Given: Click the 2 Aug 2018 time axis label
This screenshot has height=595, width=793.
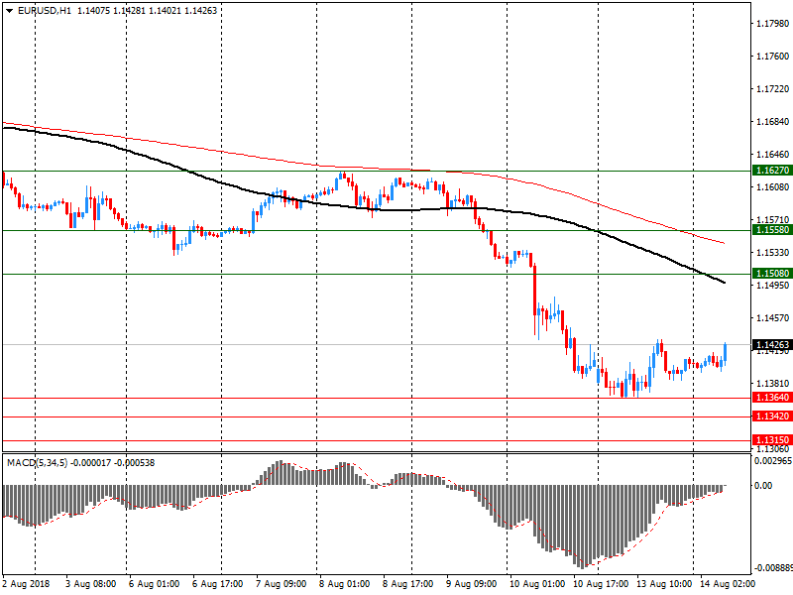Looking at the screenshot, I should pyautogui.click(x=27, y=584).
